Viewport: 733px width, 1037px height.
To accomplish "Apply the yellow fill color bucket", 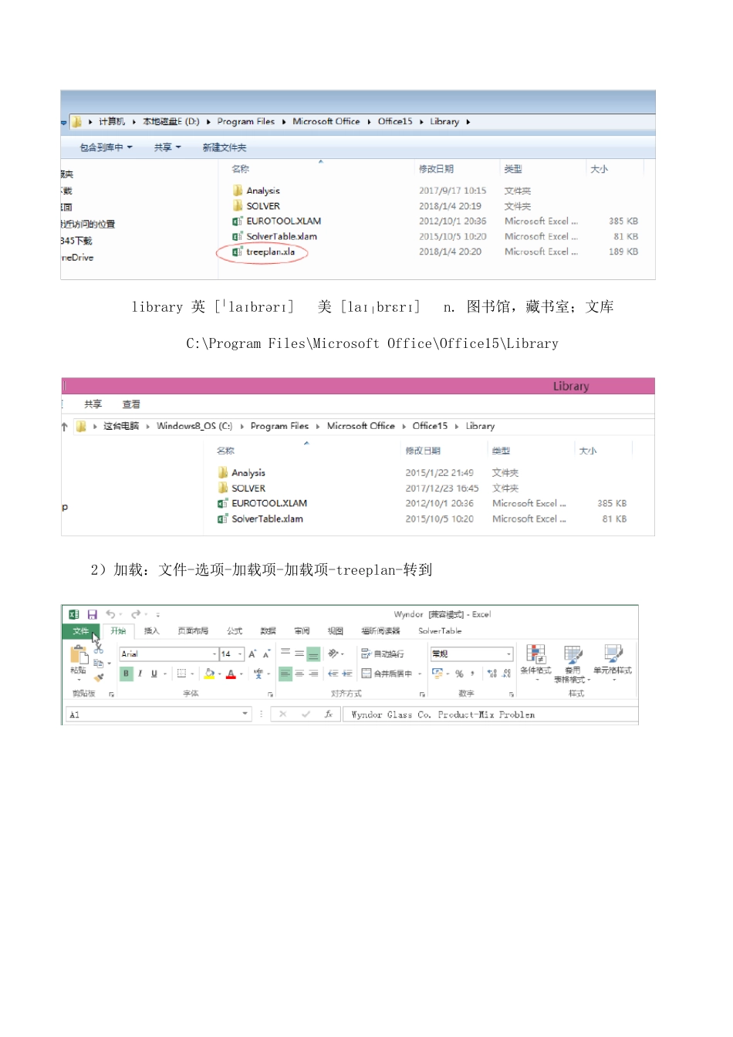I will [x=209, y=674].
